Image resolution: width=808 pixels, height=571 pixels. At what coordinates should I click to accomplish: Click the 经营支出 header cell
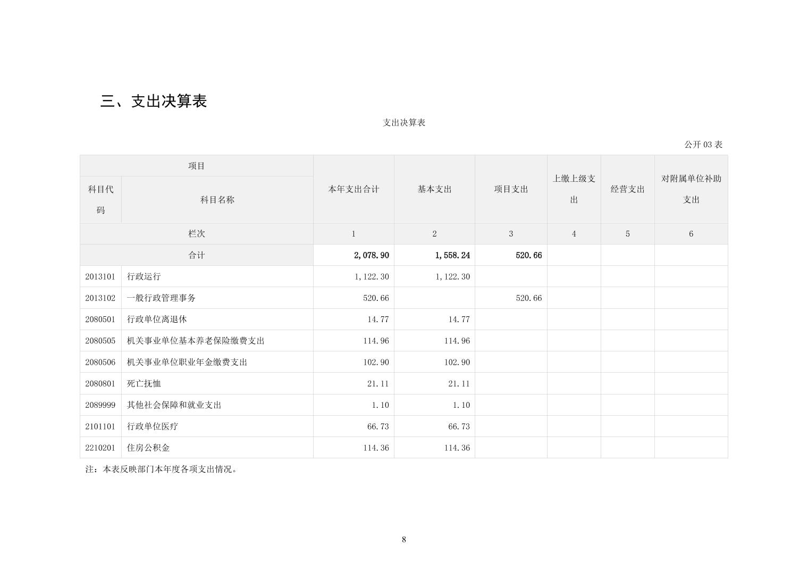pos(627,189)
